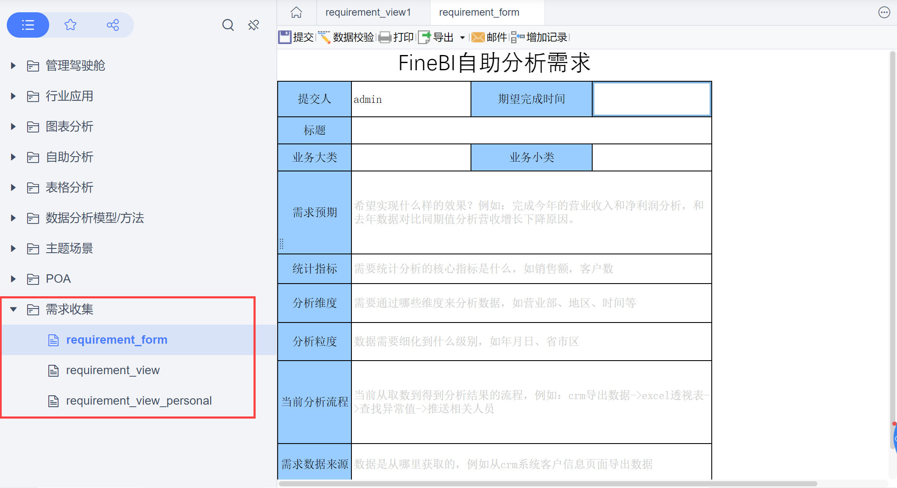This screenshot has height=488, width=897.
Task: Open the home tab
Action: (296, 12)
